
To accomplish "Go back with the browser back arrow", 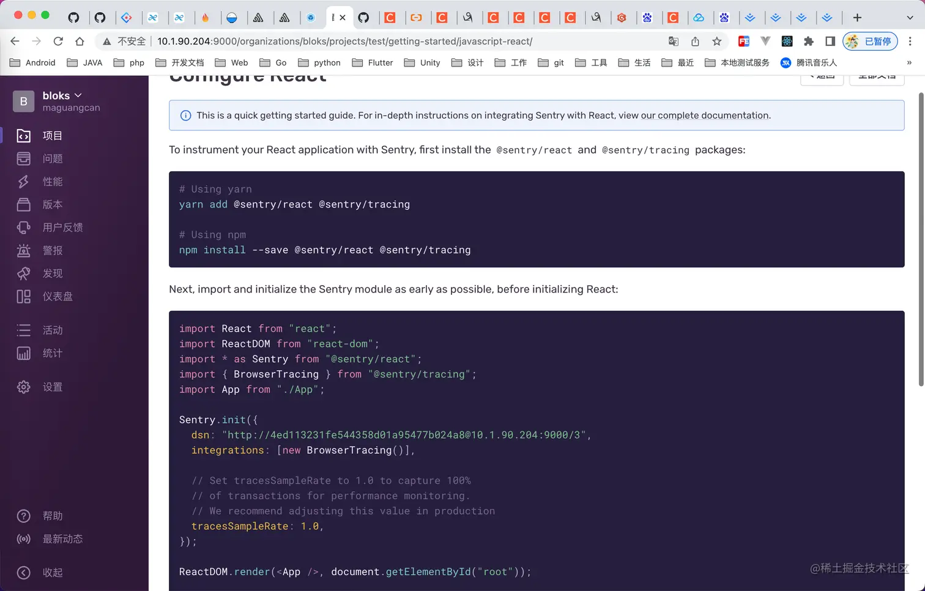I will (15, 41).
